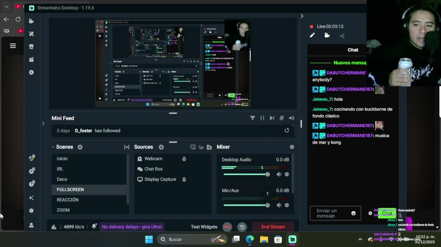This screenshot has height=247, width=441.
Task: Adjust the Desktop Audio volume slider
Action: [246, 174]
